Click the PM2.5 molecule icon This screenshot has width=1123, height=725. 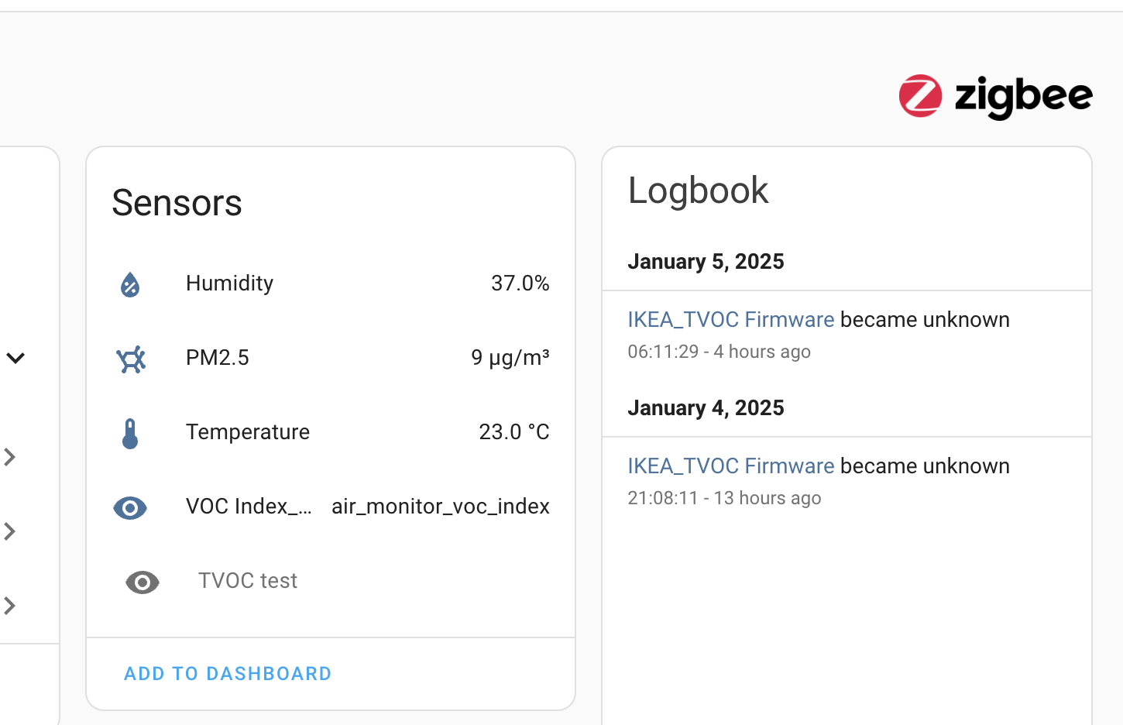[131, 359]
